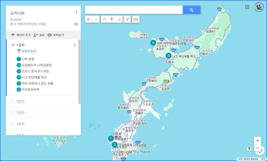Viewport: 267px width, 161px height.
Task: Enable the 2일차 layer checkbox
Action: [13, 101]
